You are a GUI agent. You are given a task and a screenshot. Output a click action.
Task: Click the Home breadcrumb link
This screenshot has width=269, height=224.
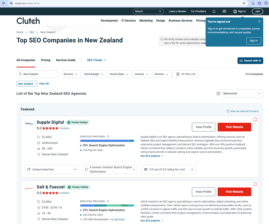pyautogui.click(x=20, y=32)
